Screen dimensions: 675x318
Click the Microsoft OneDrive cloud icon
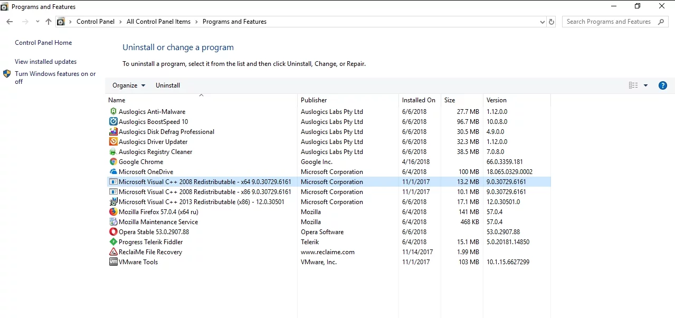click(113, 172)
